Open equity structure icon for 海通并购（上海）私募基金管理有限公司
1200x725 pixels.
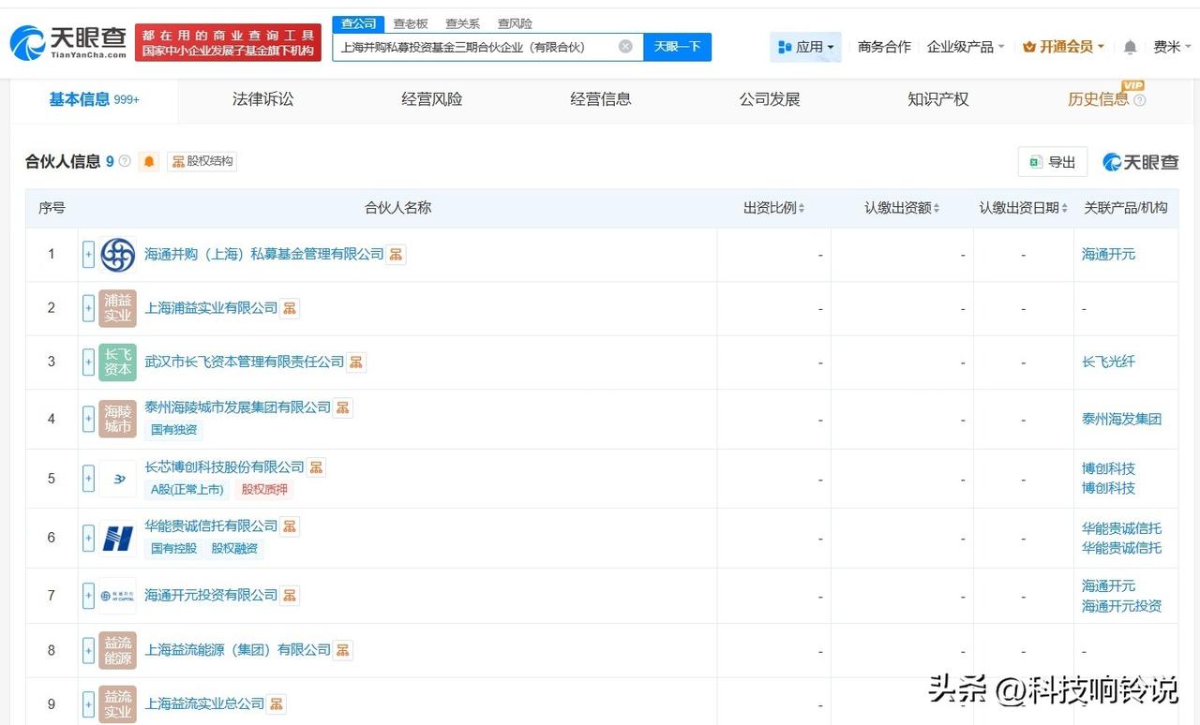click(397, 255)
